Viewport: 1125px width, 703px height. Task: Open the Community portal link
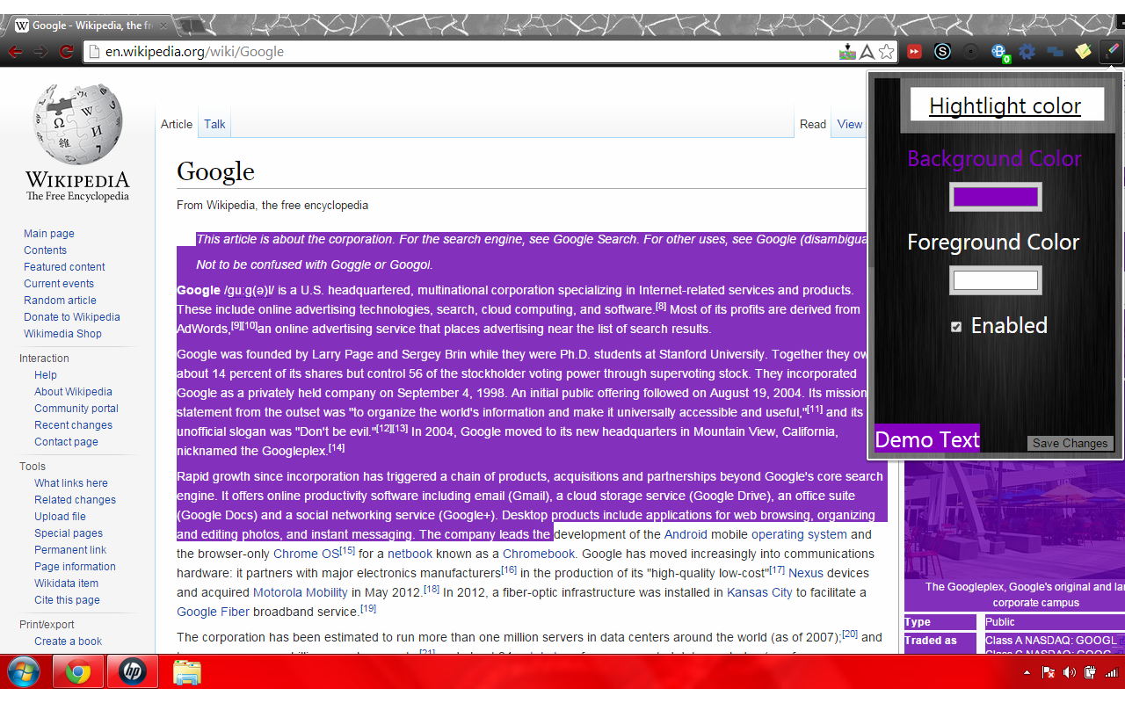pos(76,409)
